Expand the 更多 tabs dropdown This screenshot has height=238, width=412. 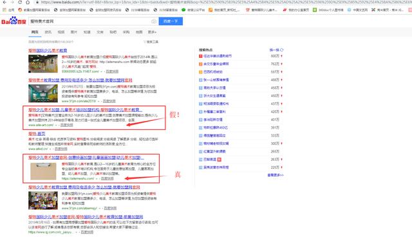coord(152,32)
